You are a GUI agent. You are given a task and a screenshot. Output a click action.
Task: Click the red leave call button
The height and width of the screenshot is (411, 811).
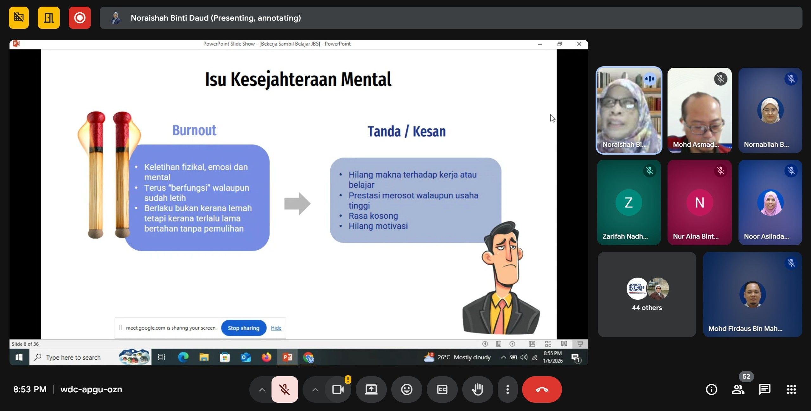[x=542, y=389]
